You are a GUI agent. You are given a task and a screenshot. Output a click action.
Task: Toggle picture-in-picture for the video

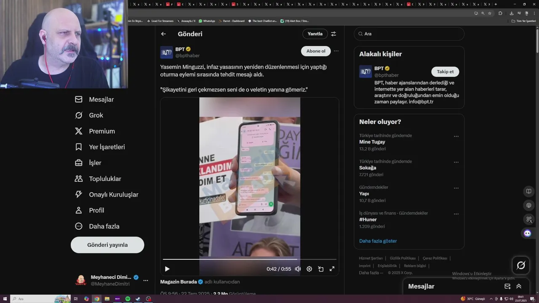(320, 269)
